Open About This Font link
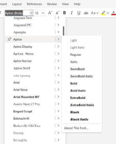 (x=76, y=128)
